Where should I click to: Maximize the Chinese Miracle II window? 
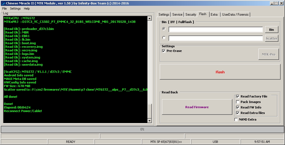277,3
